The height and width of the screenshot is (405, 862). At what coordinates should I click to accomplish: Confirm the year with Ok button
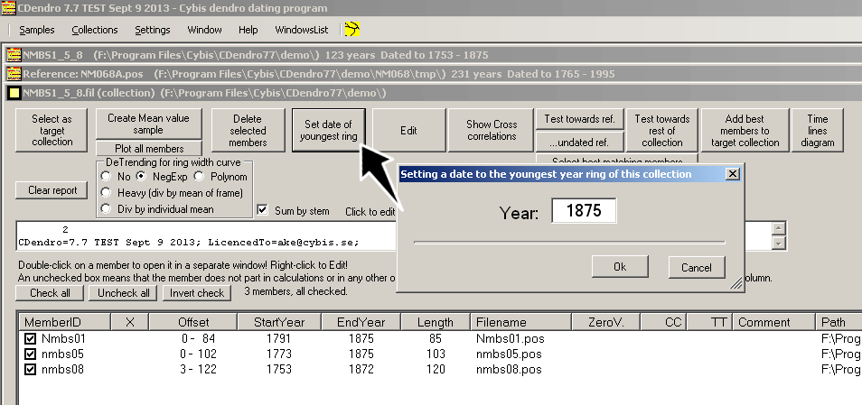pyautogui.click(x=620, y=267)
